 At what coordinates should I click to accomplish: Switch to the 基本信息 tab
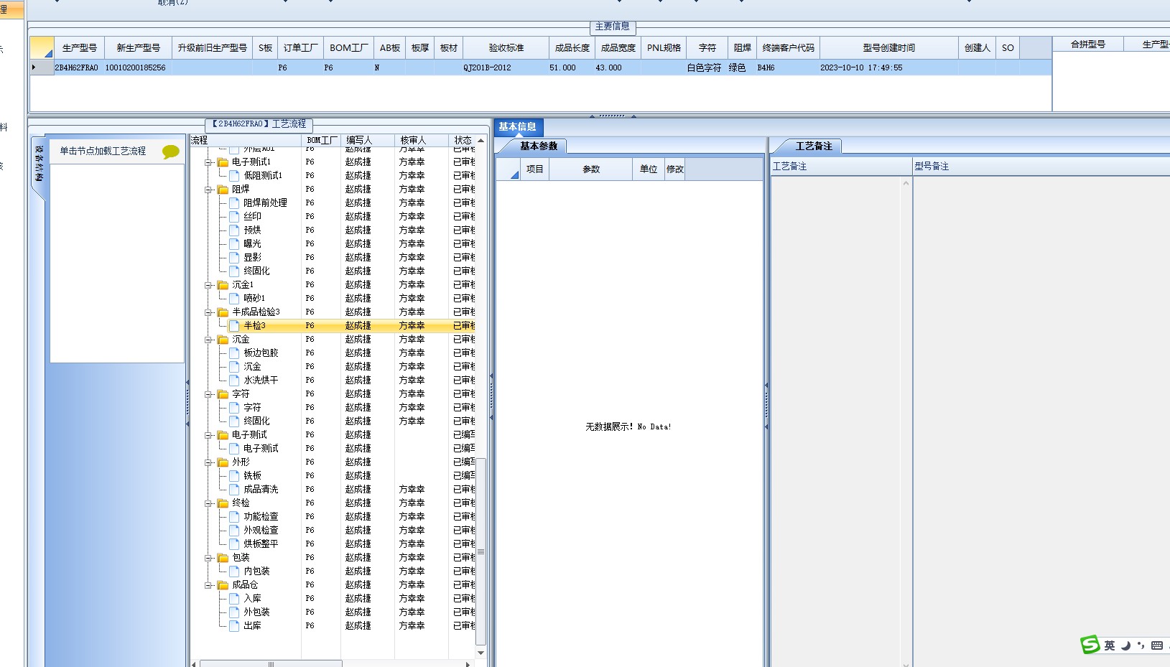[518, 127]
